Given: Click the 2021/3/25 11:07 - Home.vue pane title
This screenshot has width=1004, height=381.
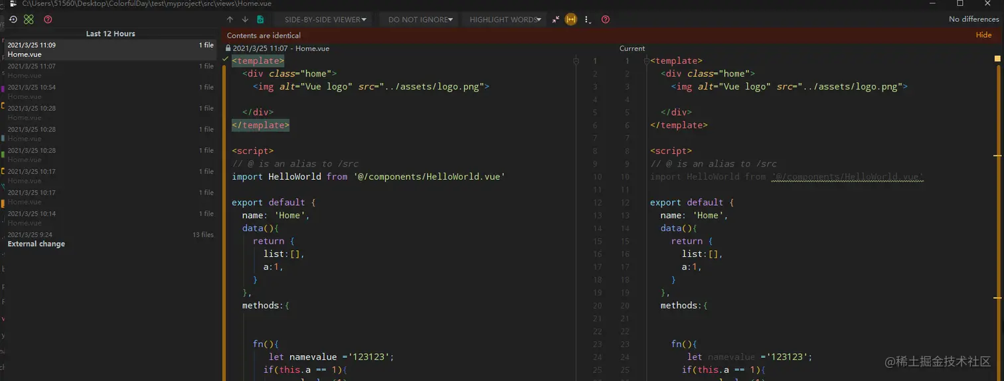Looking at the screenshot, I should click(281, 48).
